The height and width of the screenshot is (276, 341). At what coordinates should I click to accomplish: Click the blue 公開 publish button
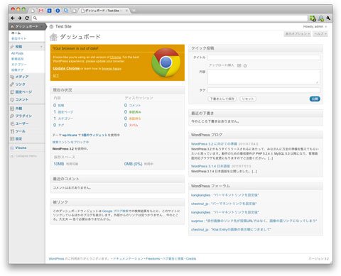pos(315,99)
